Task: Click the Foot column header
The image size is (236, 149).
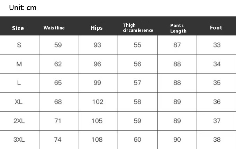Action: pyautogui.click(x=216, y=28)
